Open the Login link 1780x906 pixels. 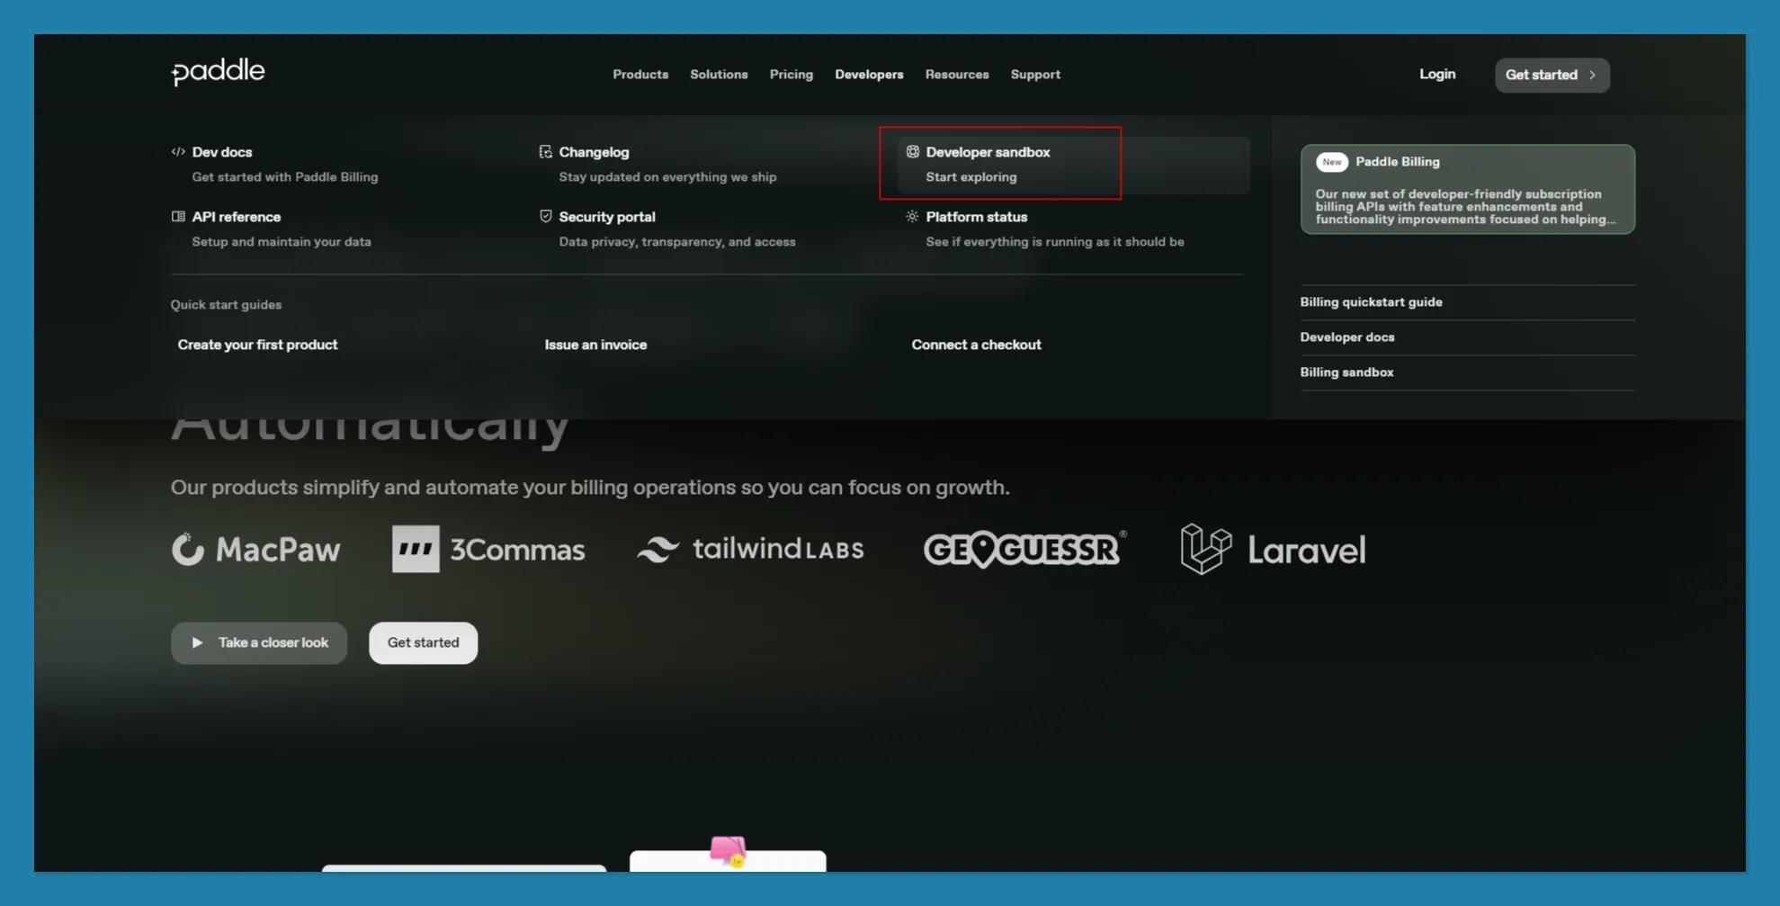click(x=1437, y=75)
